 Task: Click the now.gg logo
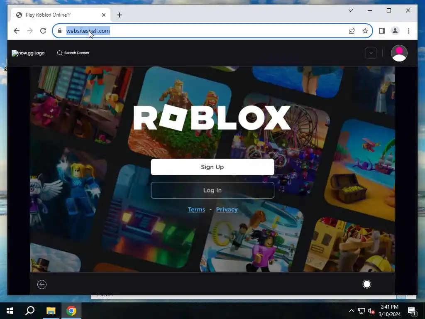pos(28,53)
